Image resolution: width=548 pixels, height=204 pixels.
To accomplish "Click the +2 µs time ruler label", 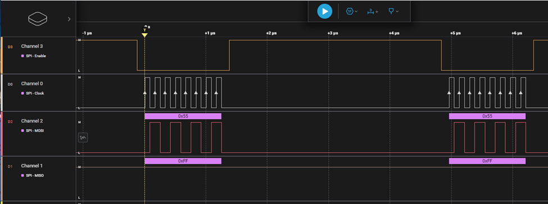I will coord(271,33).
